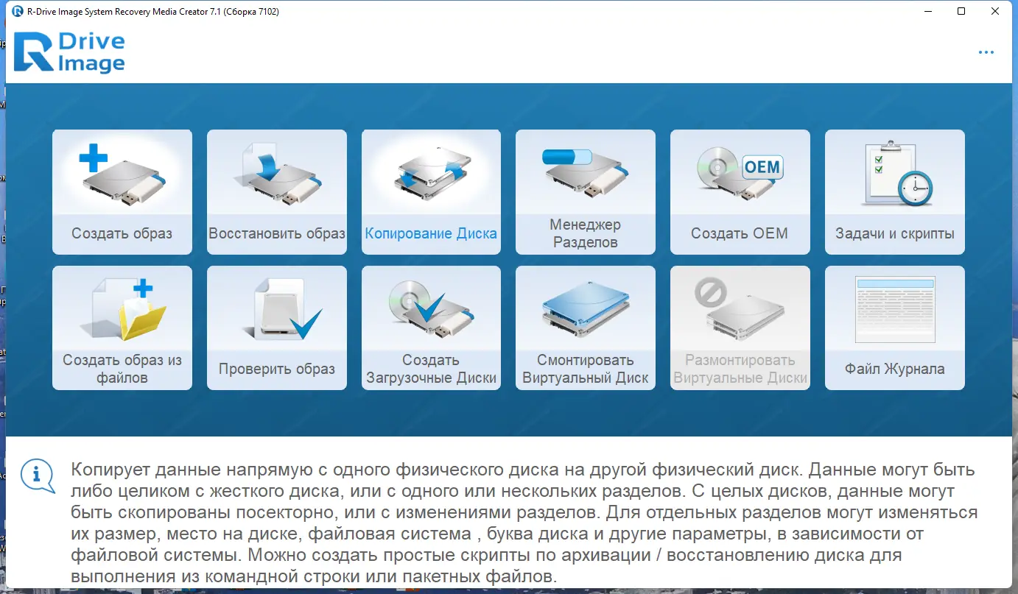The height and width of the screenshot is (594, 1018).
Task: Open the Создать образ tile
Action: tap(122, 192)
